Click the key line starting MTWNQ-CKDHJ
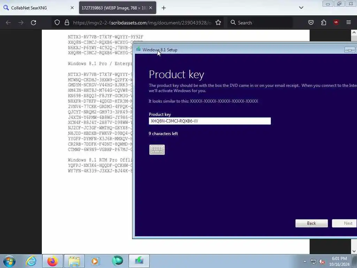The image size is (357, 268). (x=100, y=80)
